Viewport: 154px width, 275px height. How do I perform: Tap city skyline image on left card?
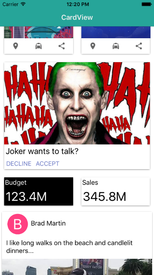(x=38, y=32)
